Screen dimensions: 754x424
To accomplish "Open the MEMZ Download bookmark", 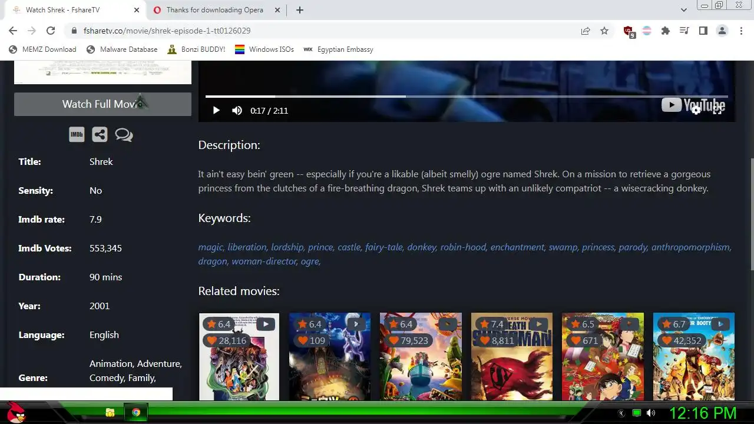I will [x=42, y=49].
